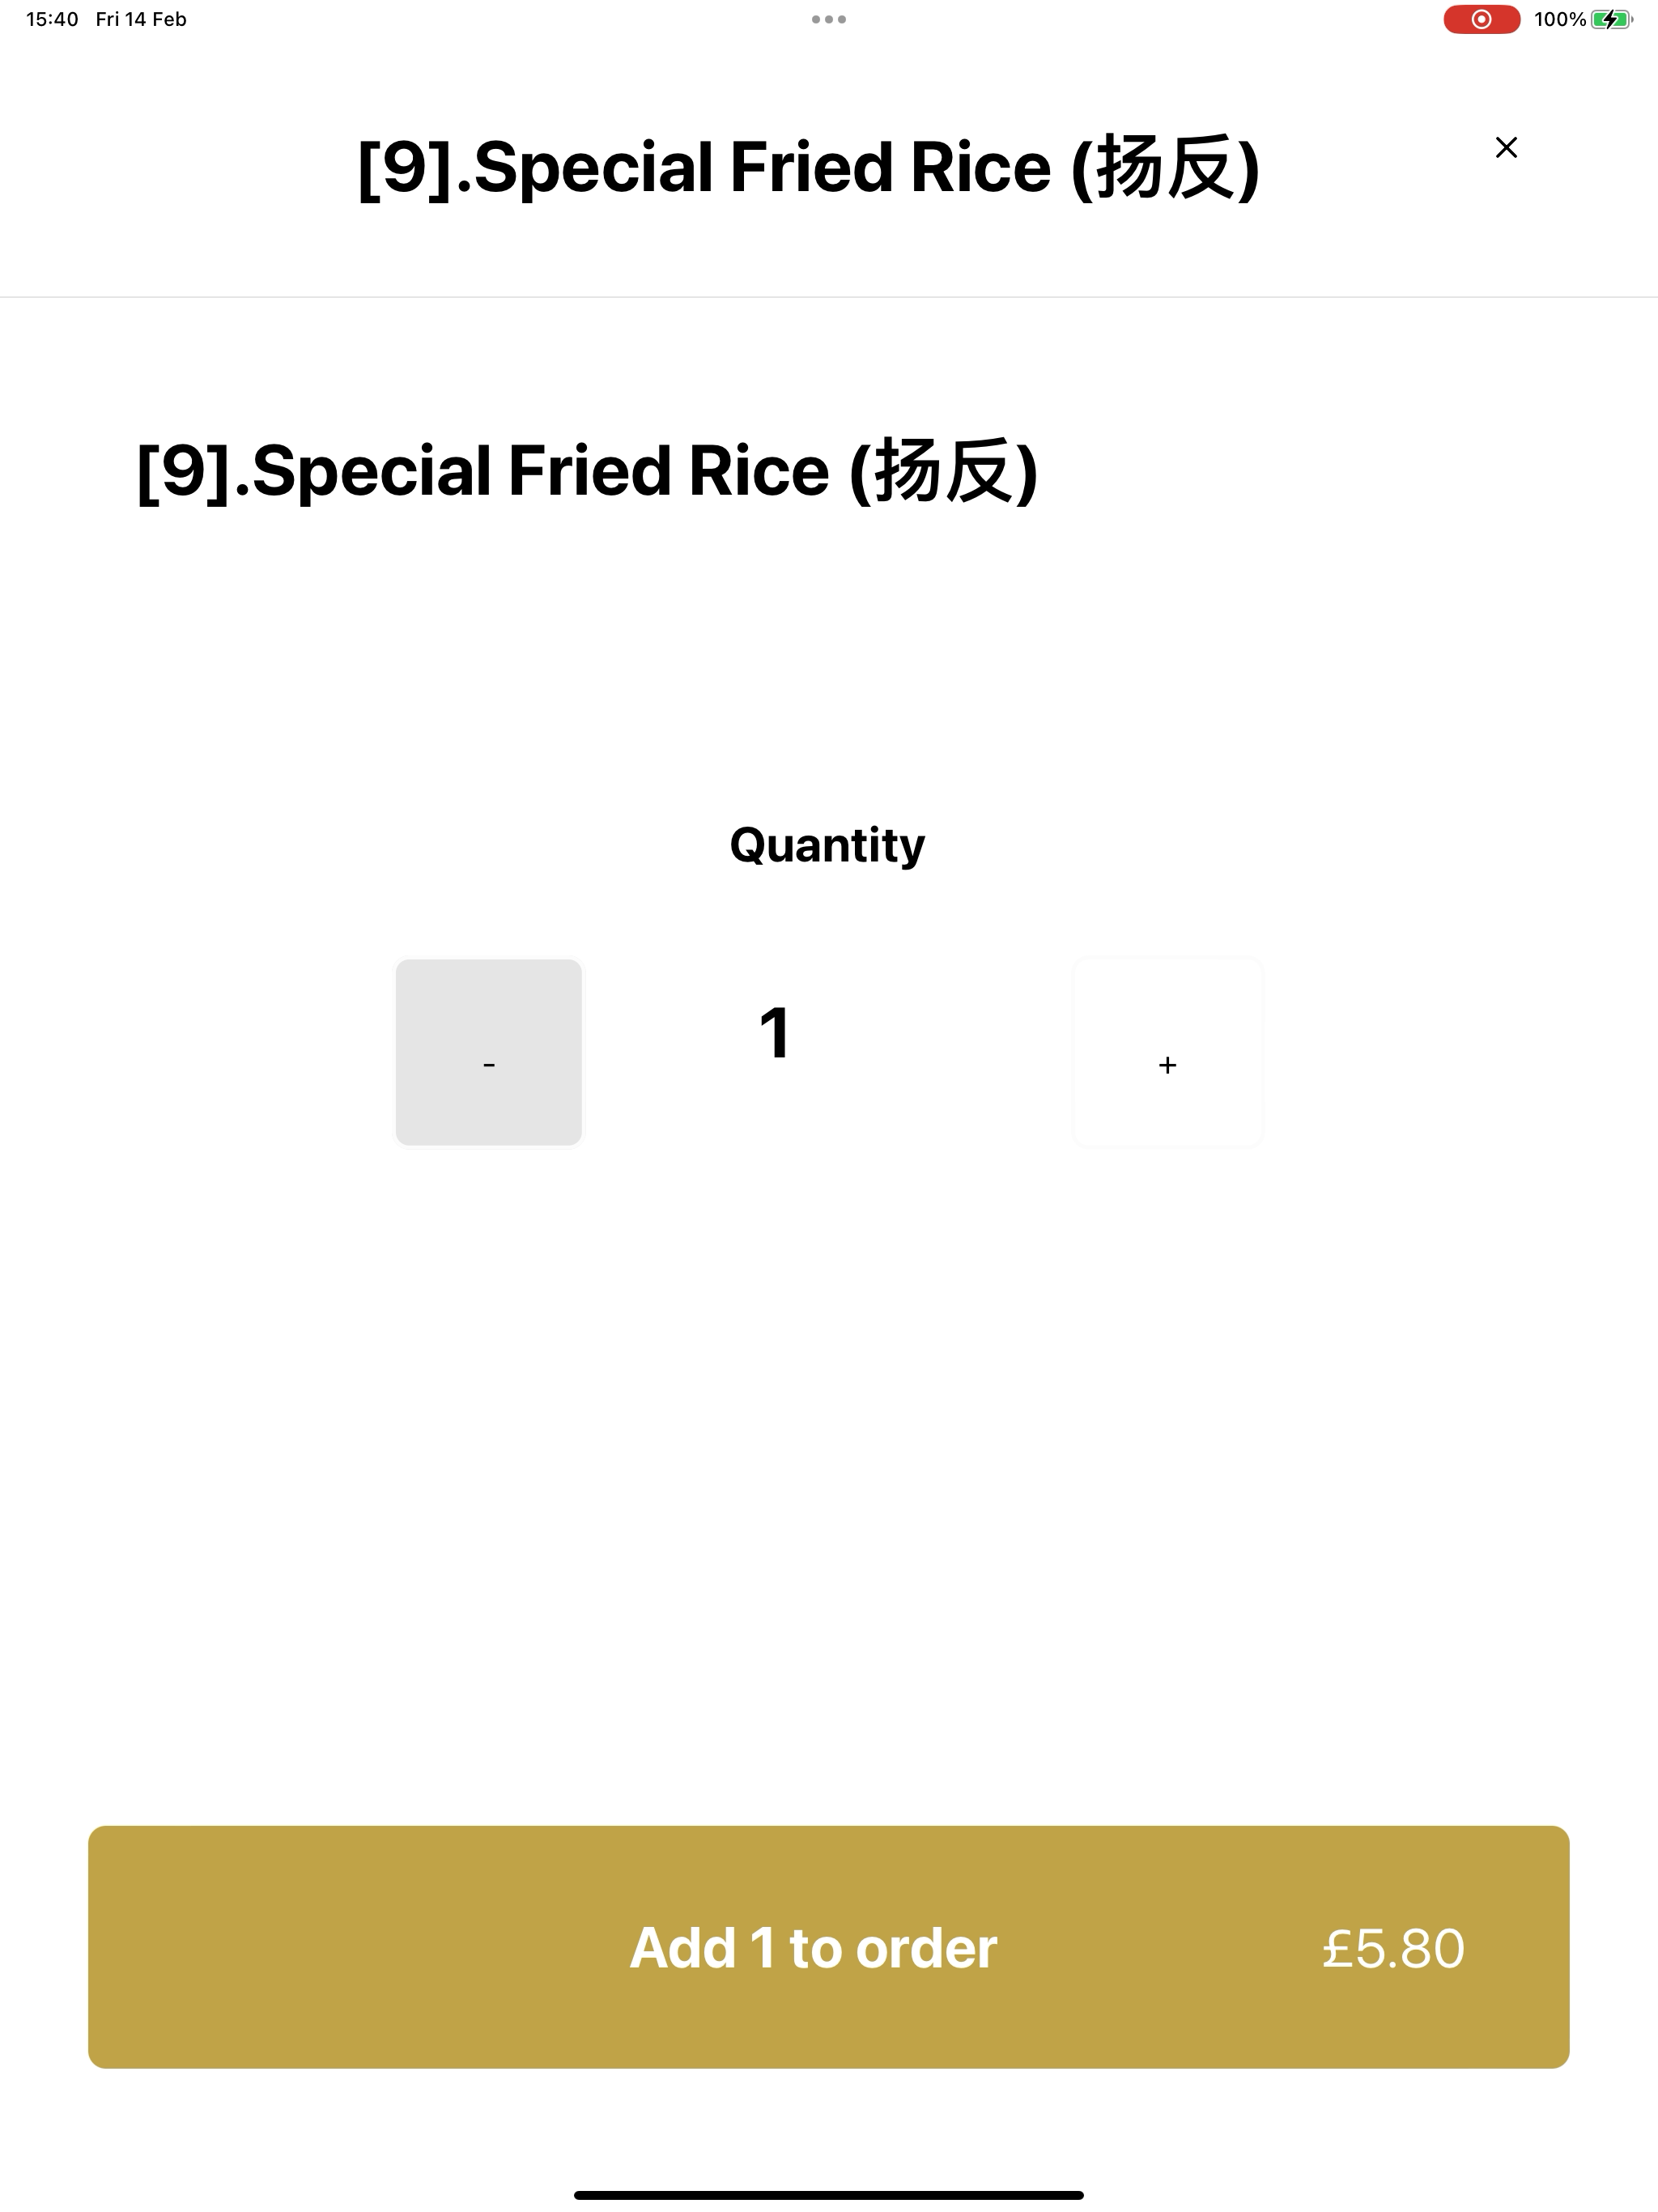The width and height of the screenshot is (1658, 2212).
Task: Decrease quantity with the minus button
Action: 489,1052
